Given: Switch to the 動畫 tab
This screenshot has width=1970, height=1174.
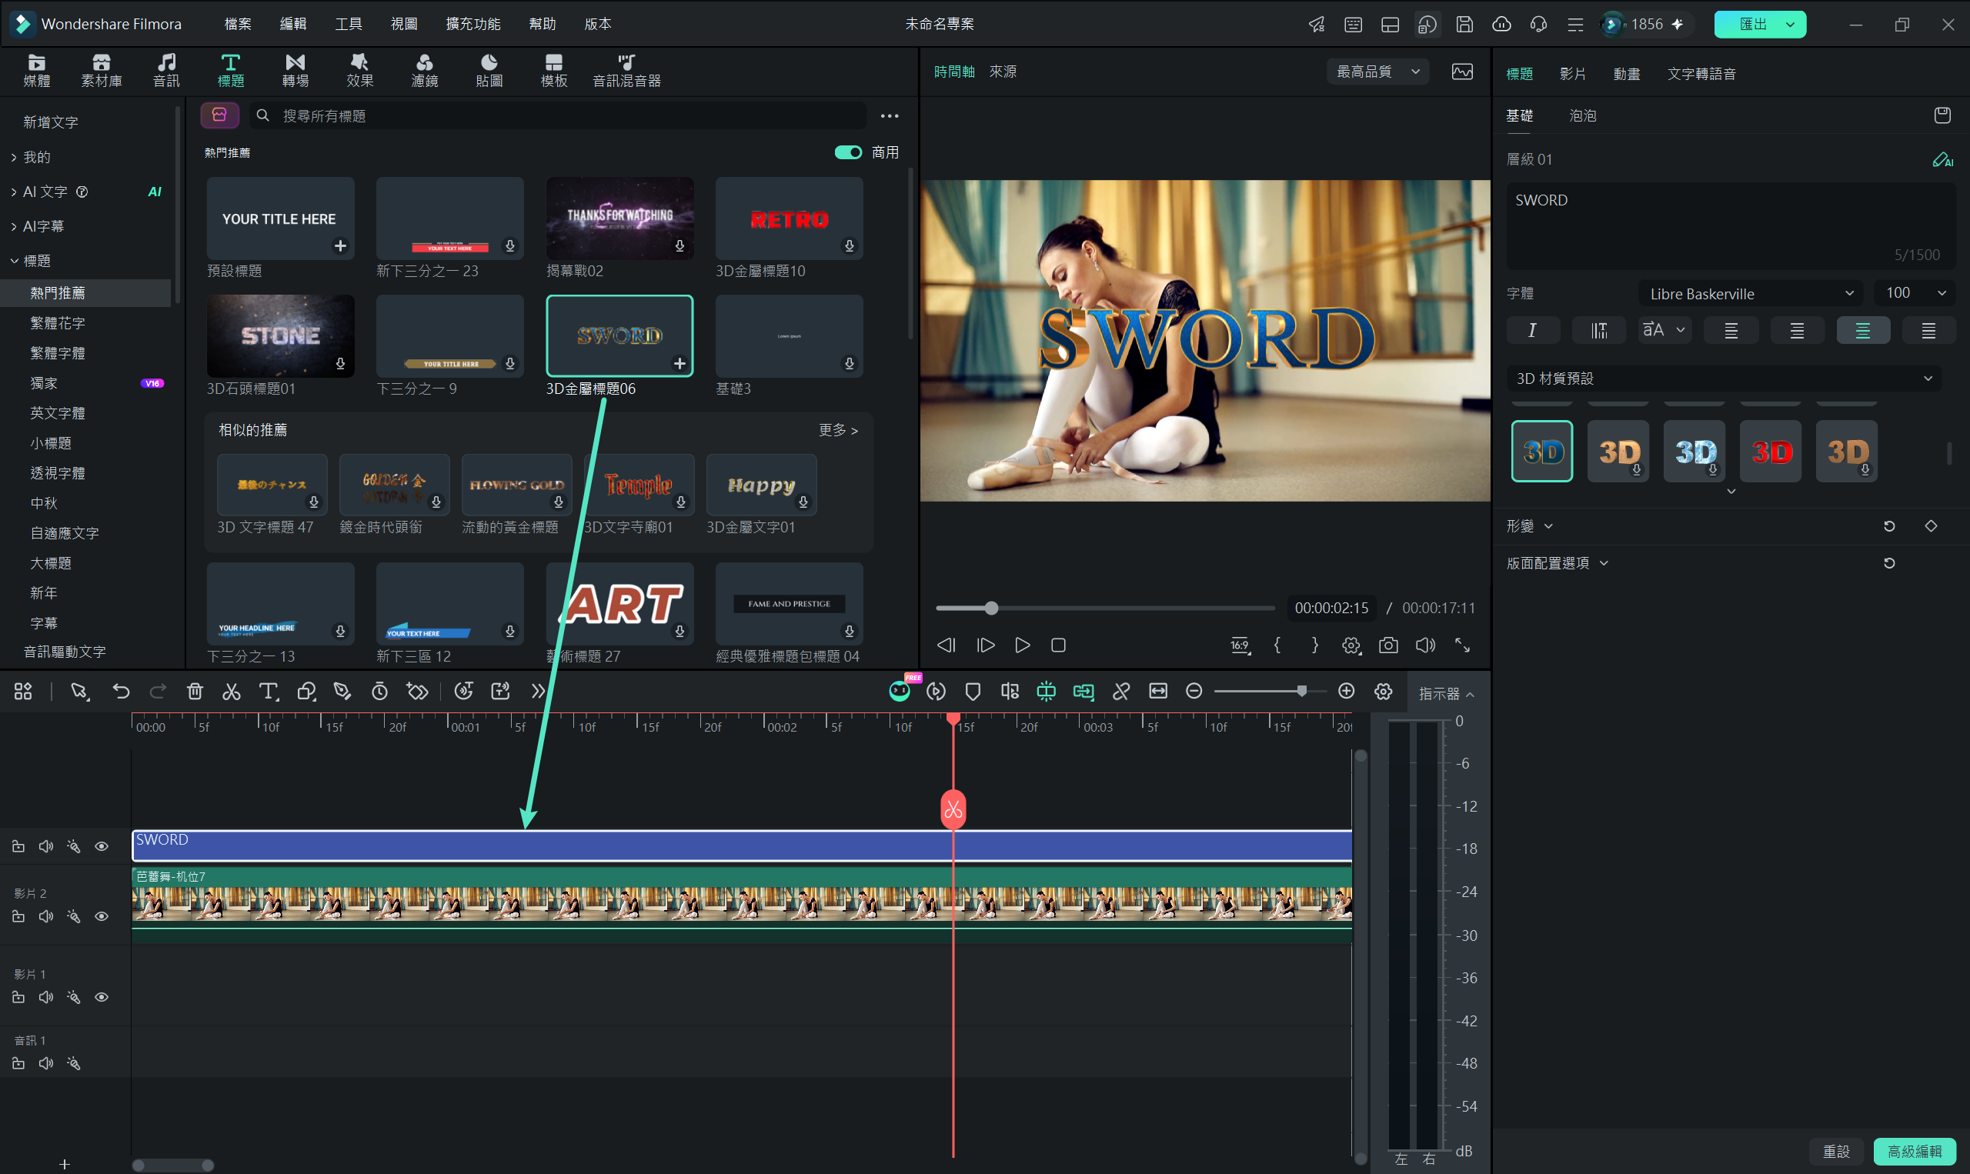Looking at the screenshot, I should click(1627, 74).
